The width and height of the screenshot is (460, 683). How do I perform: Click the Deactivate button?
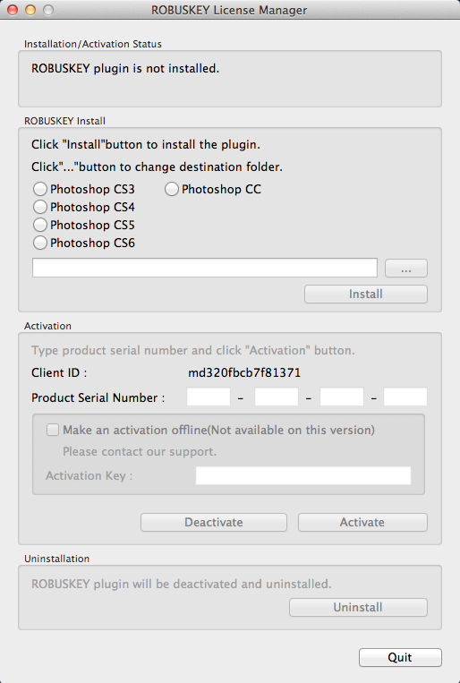coord(214,522)
